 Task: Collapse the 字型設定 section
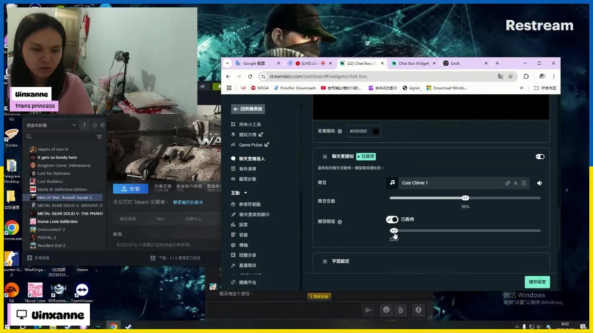(x=325, y=261)
